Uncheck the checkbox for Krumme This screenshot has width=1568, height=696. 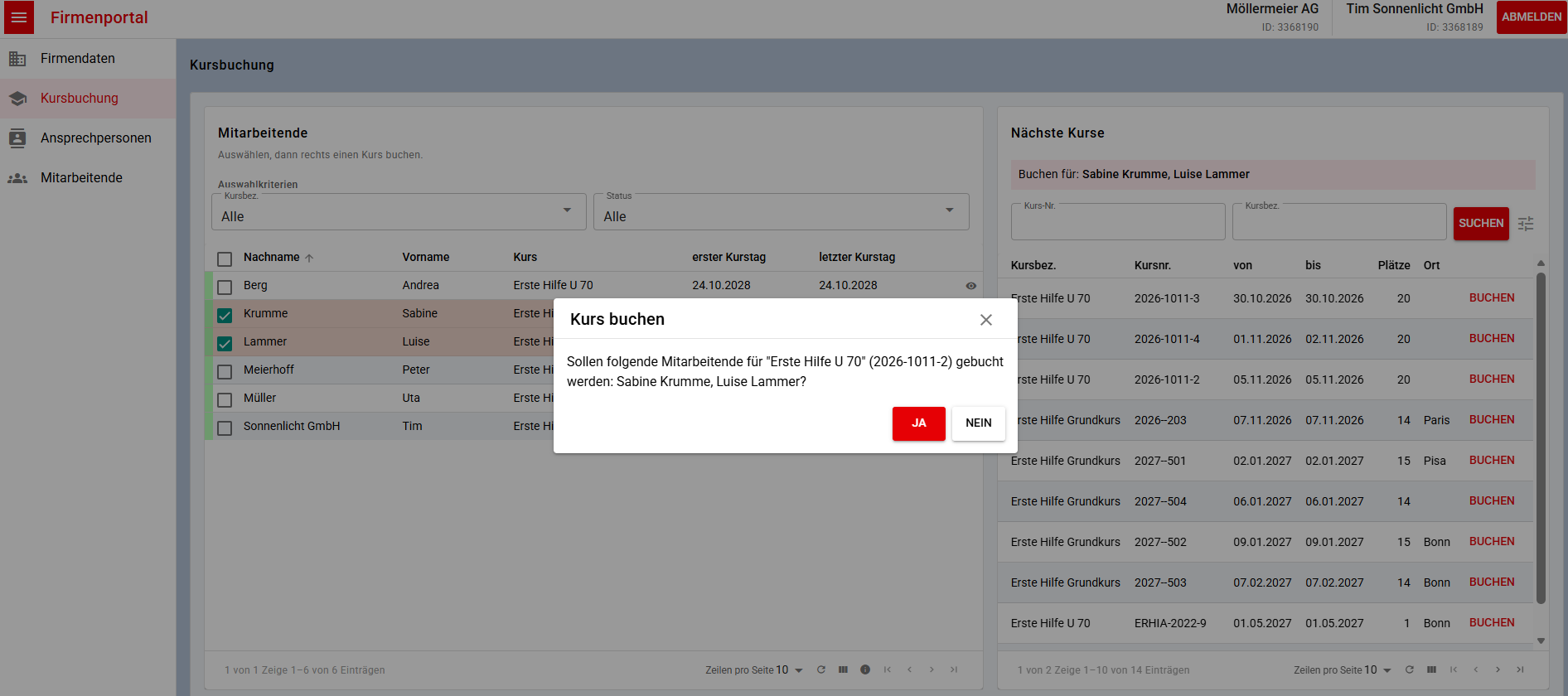[225, 315]
